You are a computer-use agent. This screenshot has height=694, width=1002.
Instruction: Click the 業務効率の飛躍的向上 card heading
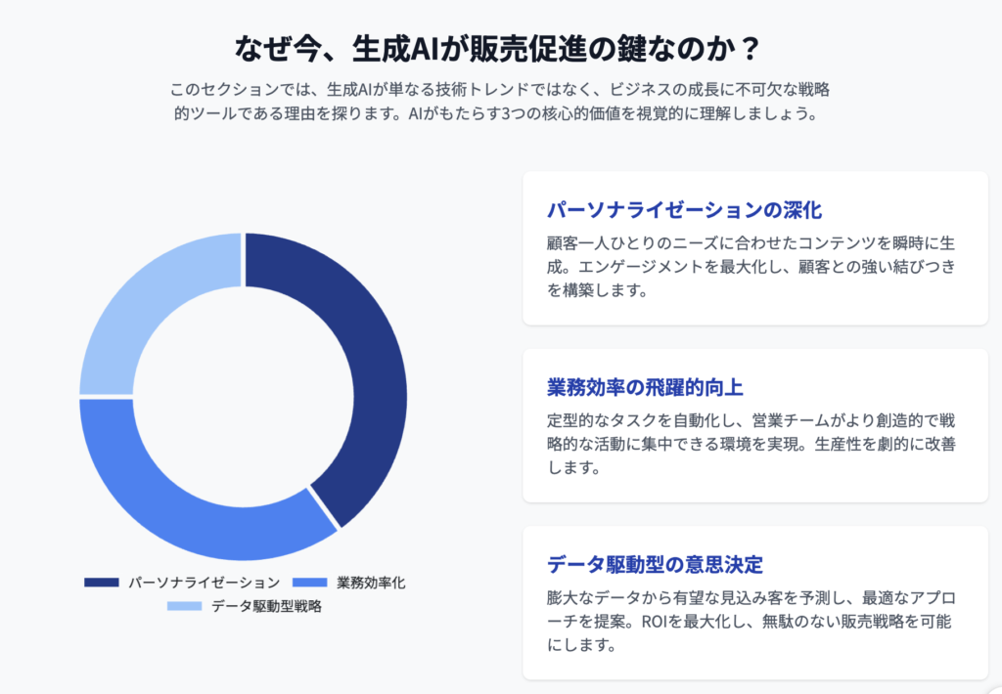point(645,387)
